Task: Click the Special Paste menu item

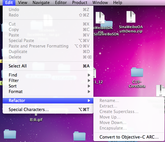Action: tap(48, 41)
